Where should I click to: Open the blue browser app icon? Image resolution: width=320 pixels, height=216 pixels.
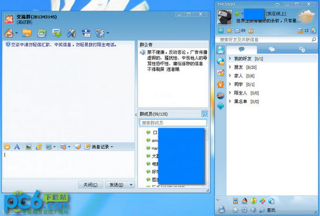click(271, 201)
